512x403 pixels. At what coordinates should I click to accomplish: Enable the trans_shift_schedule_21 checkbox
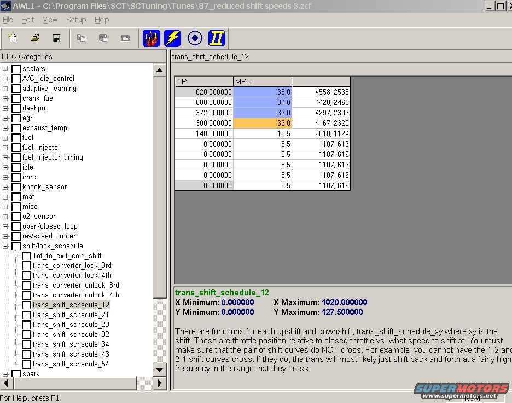tap(26, 315)
